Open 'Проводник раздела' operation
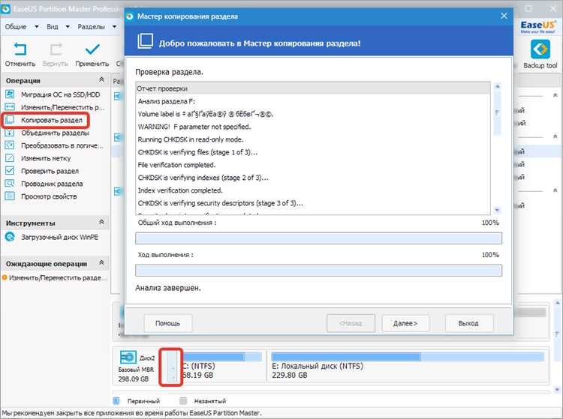Screen dimensions: 563x419 pos(52,184)
